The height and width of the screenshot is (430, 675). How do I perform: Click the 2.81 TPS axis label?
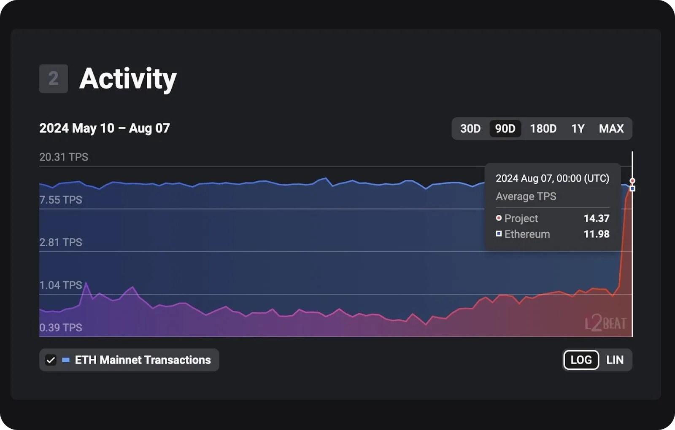[x=61, y=242]
